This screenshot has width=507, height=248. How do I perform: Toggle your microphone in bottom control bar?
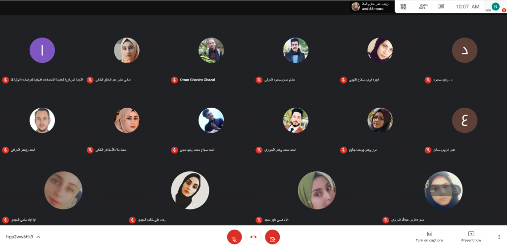[x=234, y=237]
